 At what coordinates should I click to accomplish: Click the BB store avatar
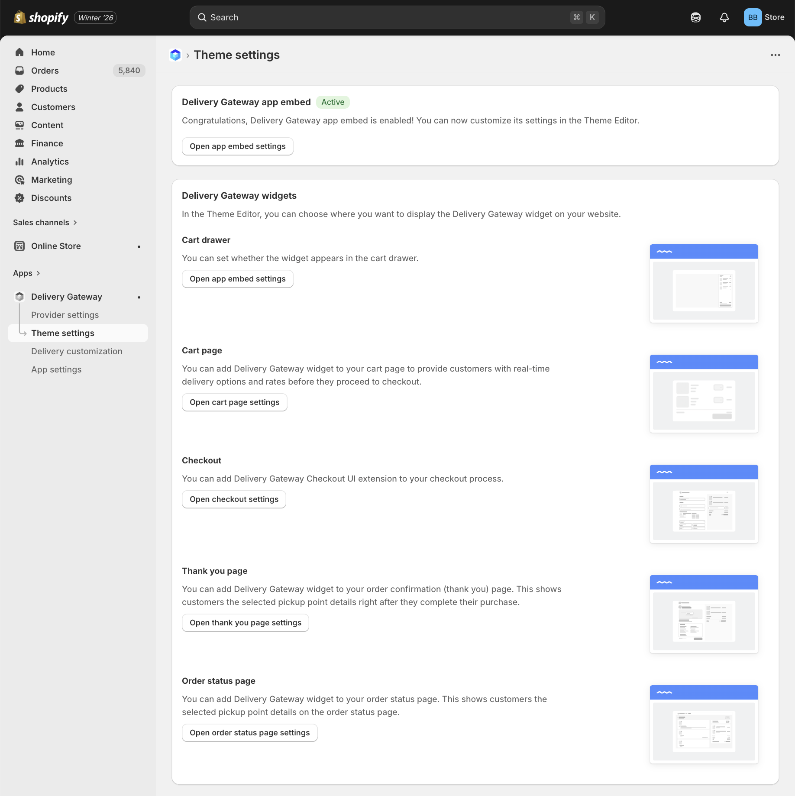tap(753, 17)
